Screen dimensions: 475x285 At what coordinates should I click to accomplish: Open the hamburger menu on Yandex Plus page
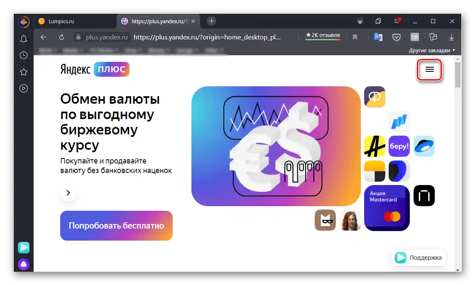coord(429,70)
